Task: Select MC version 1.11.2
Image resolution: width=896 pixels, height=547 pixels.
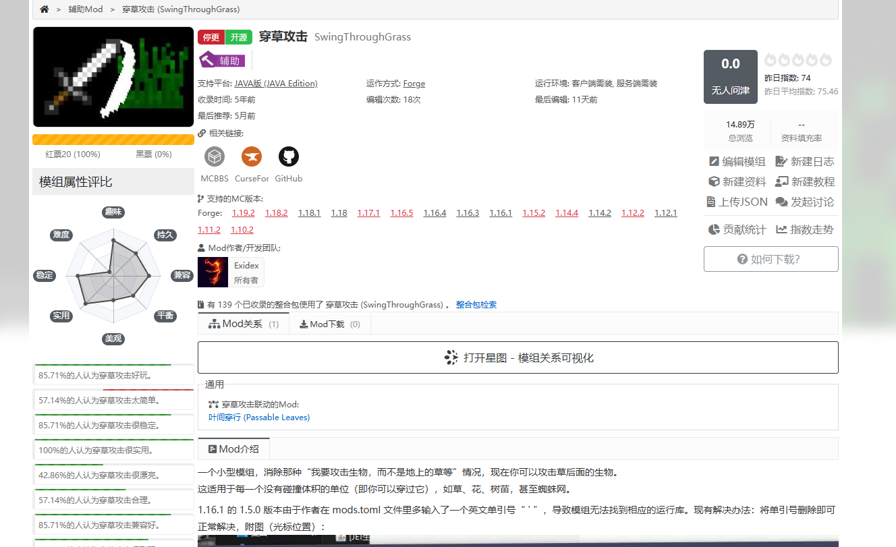Action: (x=209, y=230)
